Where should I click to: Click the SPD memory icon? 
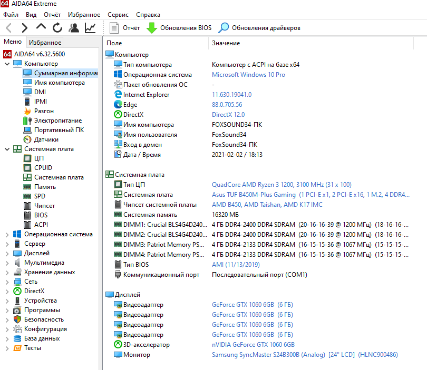(27, 196)
